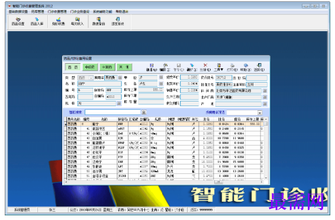Click 系统管理员 in the status bar
Screen dimensions: 335x220
pyautogui.click(x=22, y=210)
